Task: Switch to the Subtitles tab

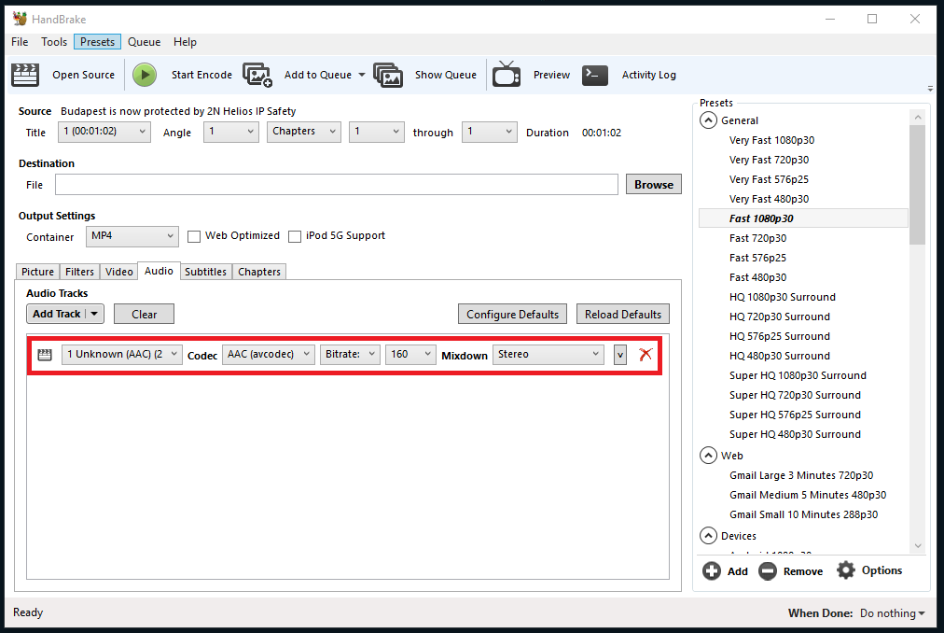Action: coord(205,272)
